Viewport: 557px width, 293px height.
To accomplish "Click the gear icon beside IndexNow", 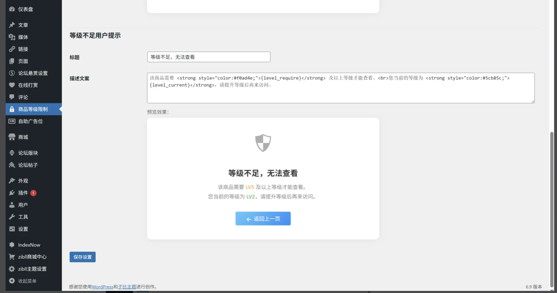I will (x=12, y=245).
